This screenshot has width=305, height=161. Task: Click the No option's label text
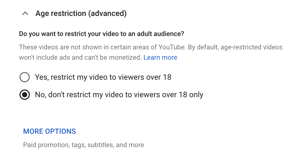click(x=119, y=94)
